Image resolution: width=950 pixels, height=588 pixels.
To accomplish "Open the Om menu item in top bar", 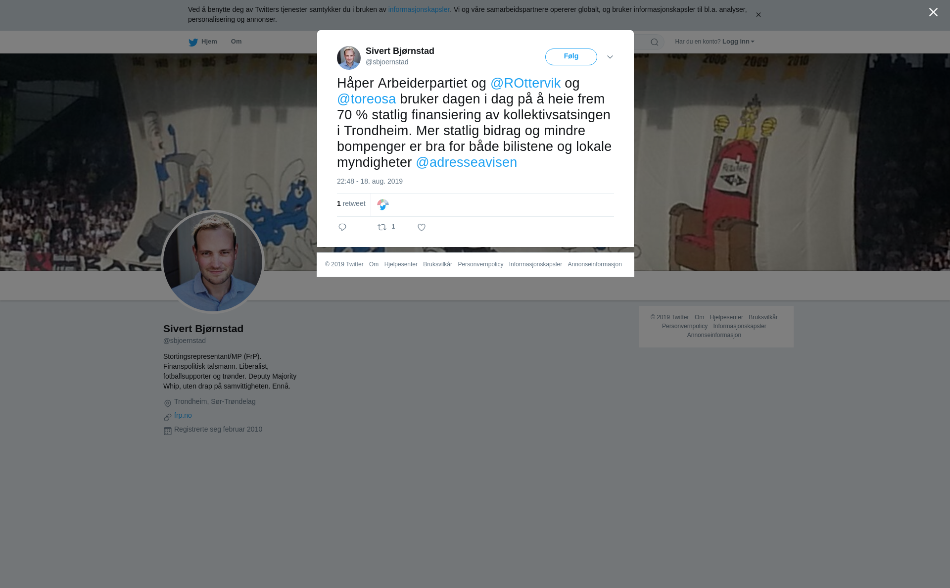I will click(x=236, y=42).
